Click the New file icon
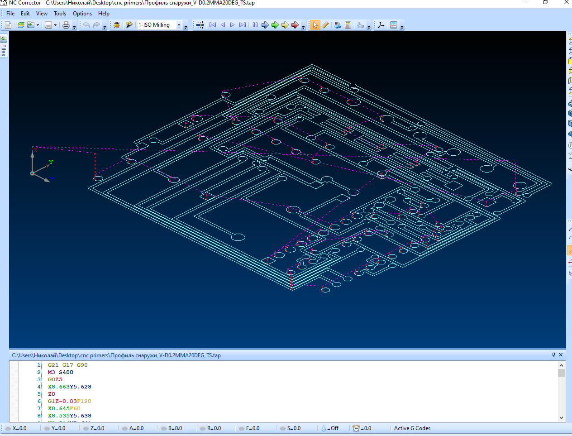This screenshot has width=572, height=436. [8, 25]
